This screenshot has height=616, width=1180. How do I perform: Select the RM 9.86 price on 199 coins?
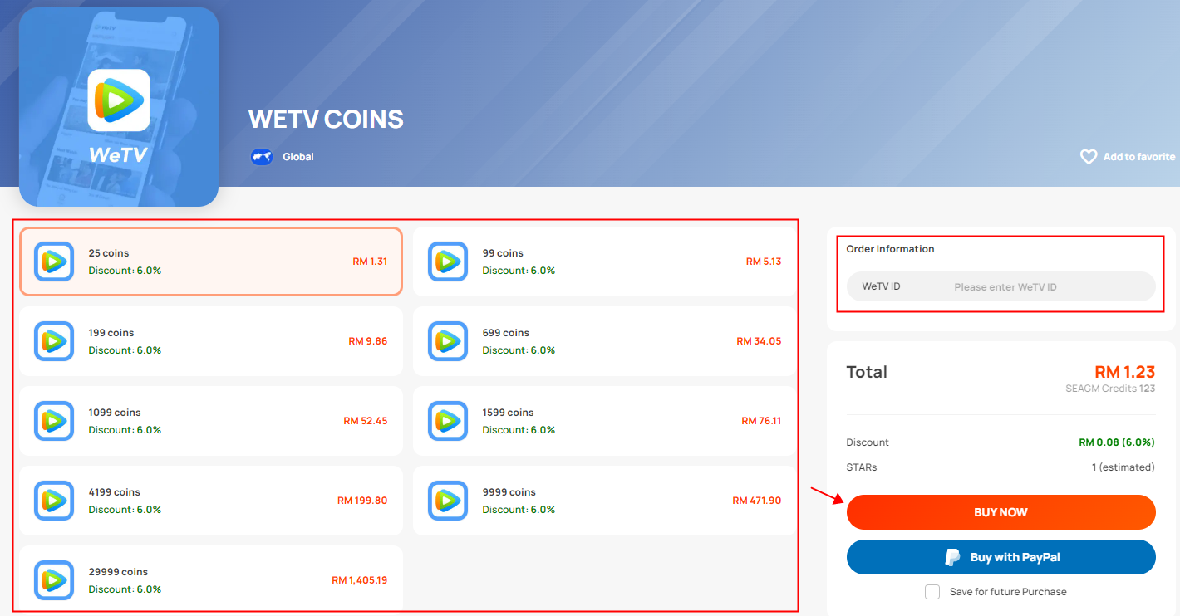pos(368,341)
